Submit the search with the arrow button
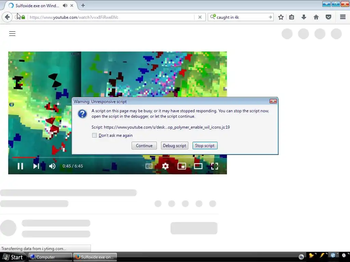The image size is (350, 262). point(270,17)
